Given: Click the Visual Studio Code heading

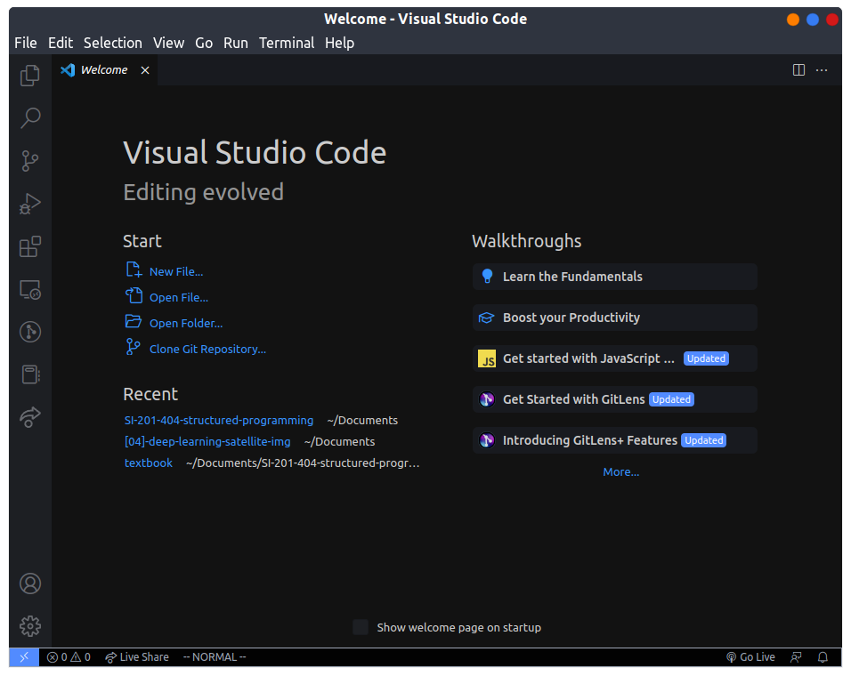Looking at the screenshot, I should click(x=255, y=152).
